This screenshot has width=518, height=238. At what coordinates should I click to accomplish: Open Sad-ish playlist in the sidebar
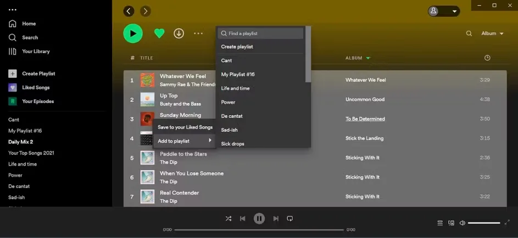click(16, 197)
